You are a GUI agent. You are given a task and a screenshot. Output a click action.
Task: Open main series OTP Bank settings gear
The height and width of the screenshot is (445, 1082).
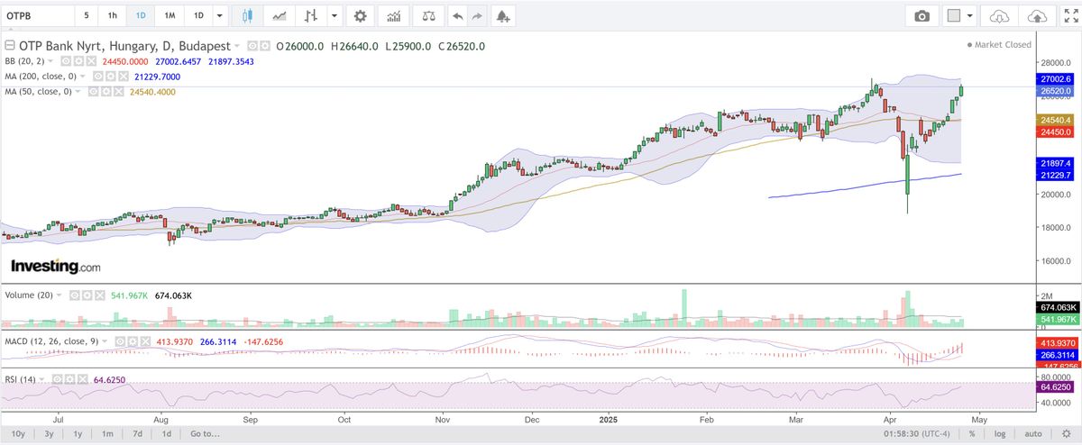point(264,46)
